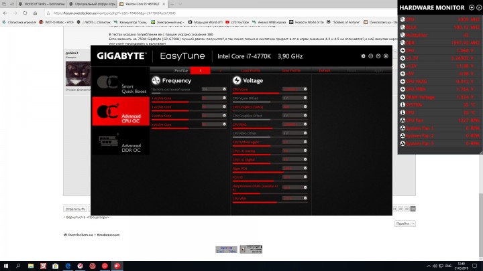Open CPU Graphics (VAXG) dropdown
This screenshot has height=271, width=483.
[305, 106]
